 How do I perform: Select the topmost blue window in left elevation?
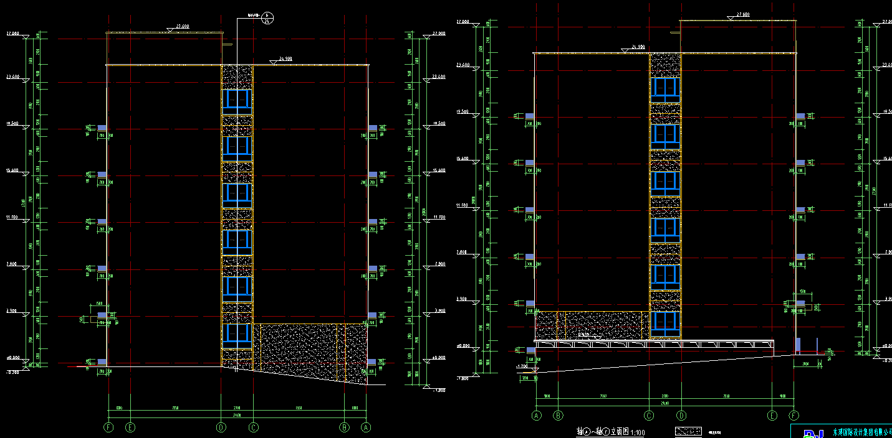coord(237,99)
